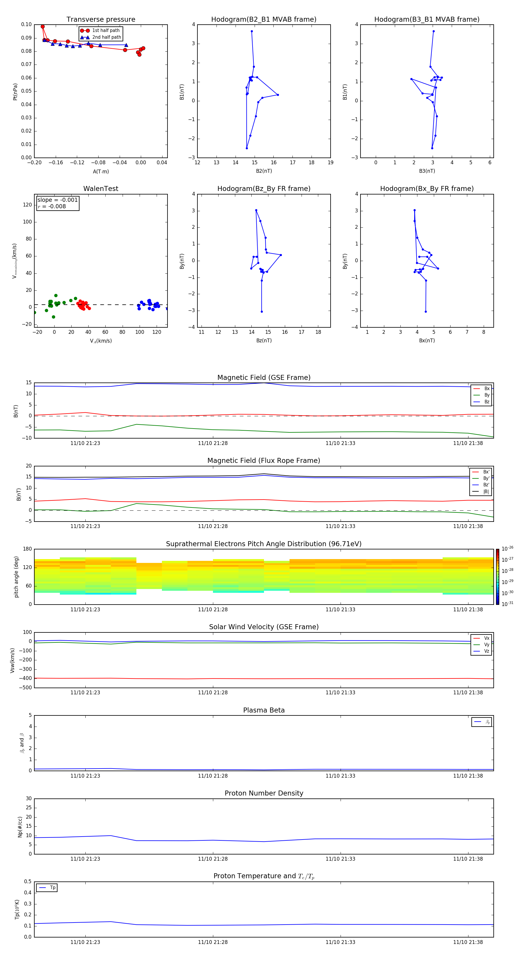Image resolution: width=528 pixels, height=968 pixels.
Task: Click the colorbar's top tick label 10^-26
Action: (507, 549)
